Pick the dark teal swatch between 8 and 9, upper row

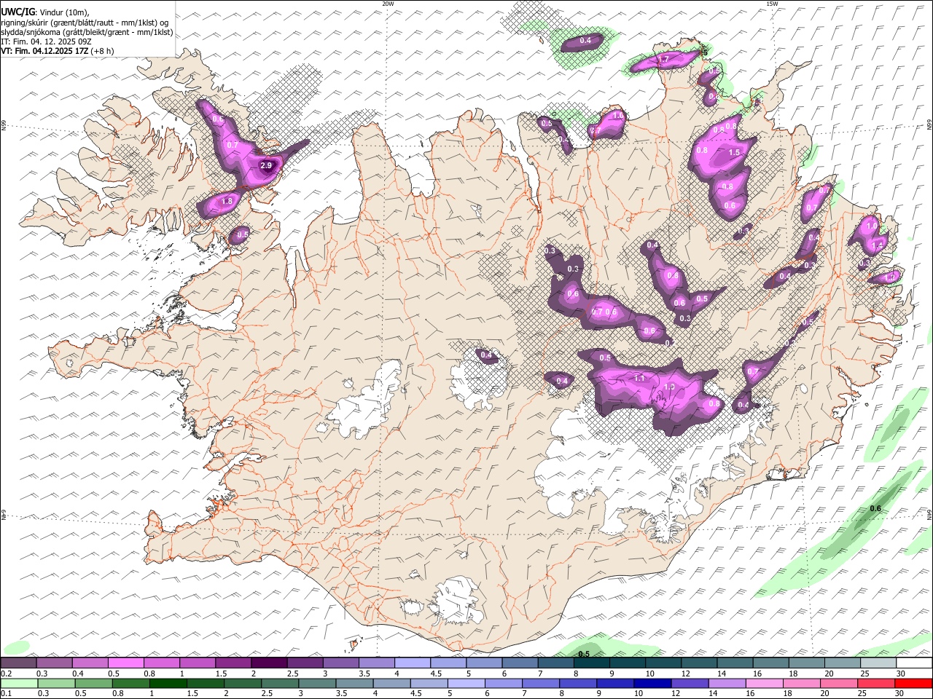592,663
